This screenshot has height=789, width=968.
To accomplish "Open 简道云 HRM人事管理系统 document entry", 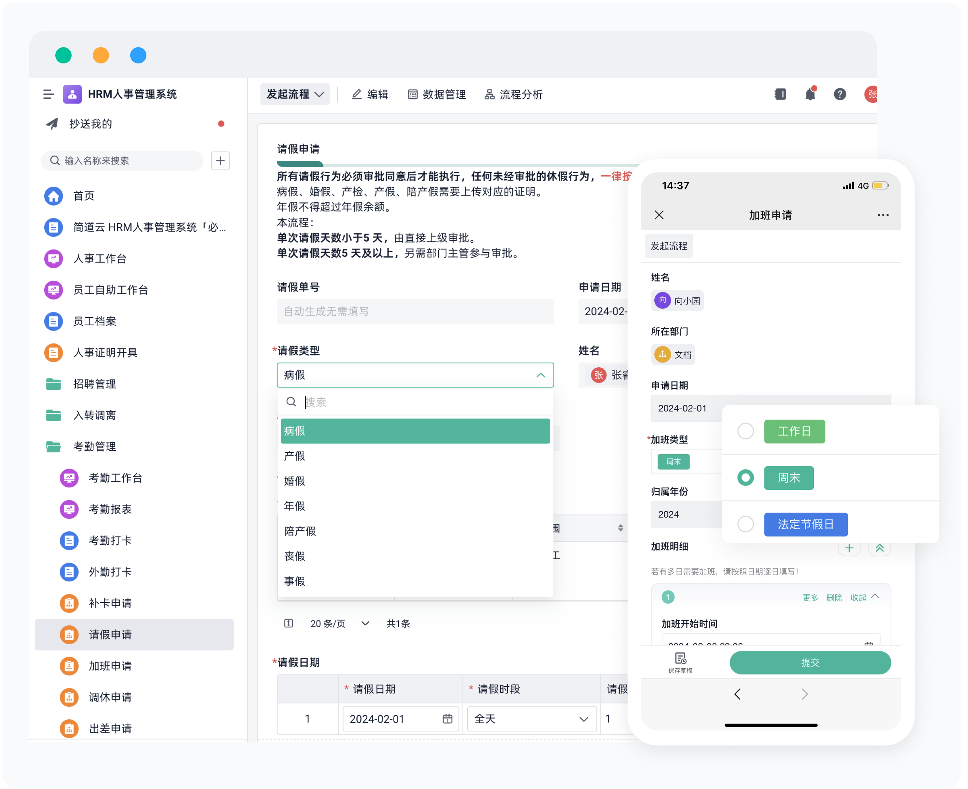I will pos(135,227).
